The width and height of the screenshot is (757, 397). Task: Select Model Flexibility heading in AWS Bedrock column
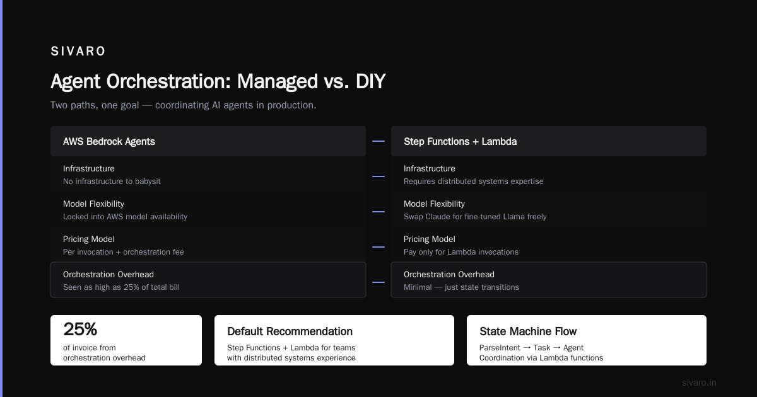pyautogui.click(x=93, y=204)
